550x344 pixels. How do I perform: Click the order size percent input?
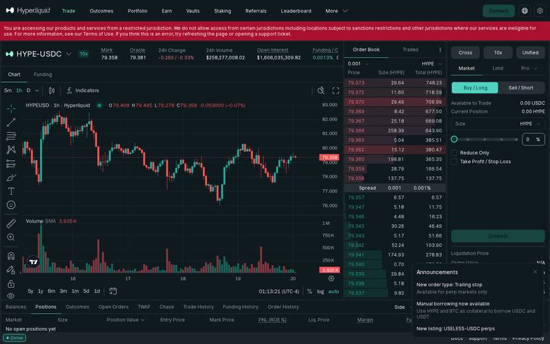tap(533, 140)
